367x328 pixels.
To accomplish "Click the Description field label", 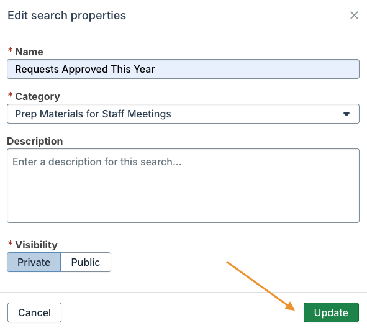I will coord(35,142).
